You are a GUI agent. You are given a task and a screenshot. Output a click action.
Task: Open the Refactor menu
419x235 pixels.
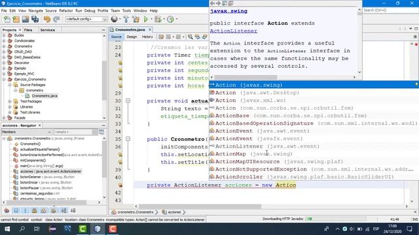click(66, 10)
